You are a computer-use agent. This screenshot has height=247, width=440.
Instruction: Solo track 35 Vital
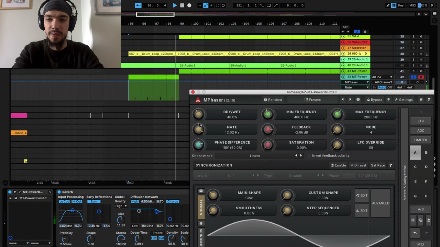[414, 36]
